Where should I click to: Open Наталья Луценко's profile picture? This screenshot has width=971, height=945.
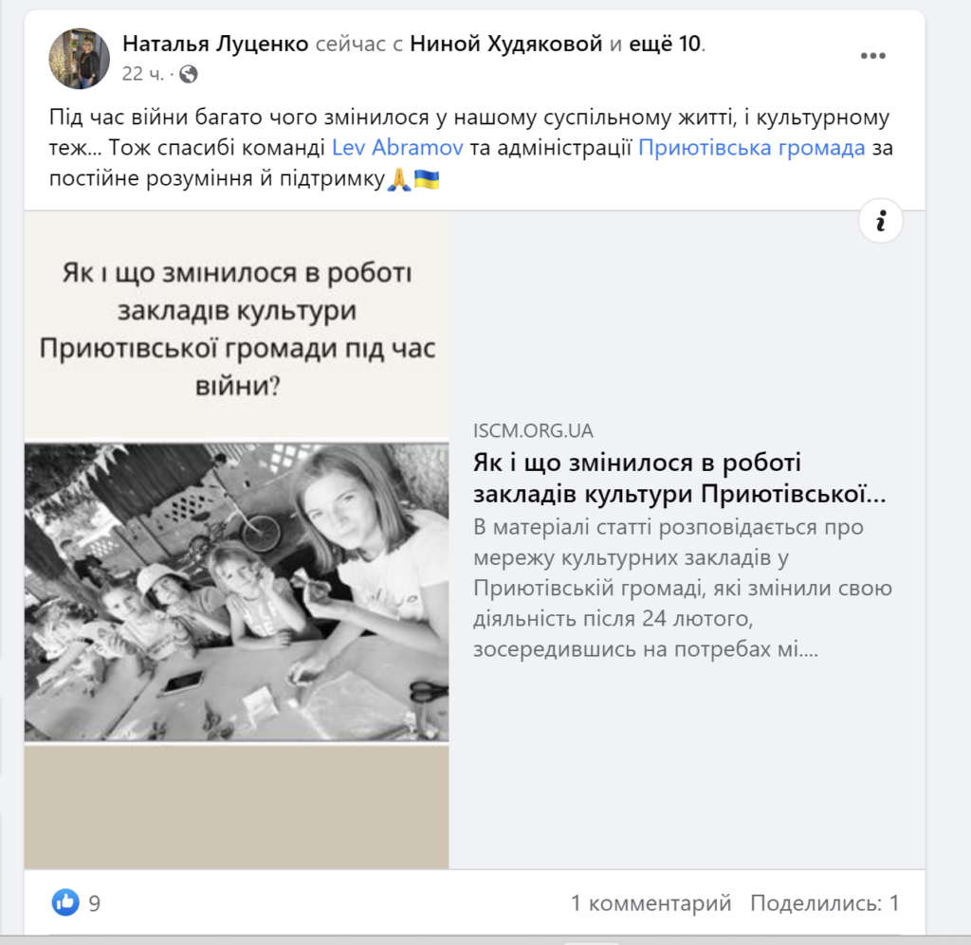tap(80, 59)
